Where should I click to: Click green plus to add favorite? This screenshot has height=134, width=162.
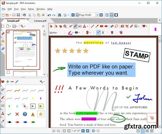click(x=8, y=82)
